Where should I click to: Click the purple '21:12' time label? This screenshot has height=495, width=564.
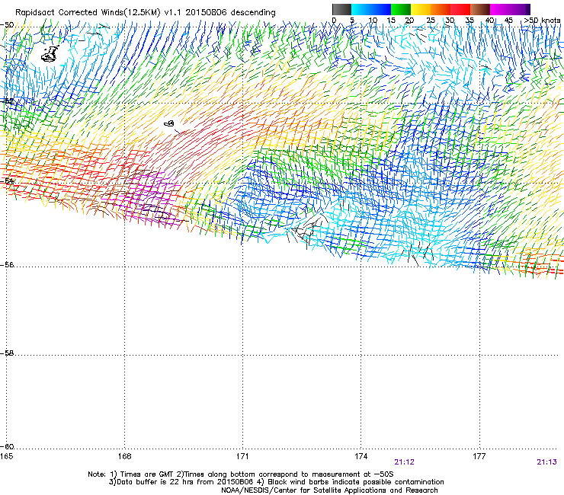(x=404, y=462)
